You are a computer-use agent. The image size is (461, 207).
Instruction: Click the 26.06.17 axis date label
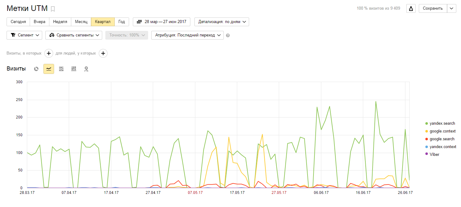pyautogui.click(x=405, y=193)
